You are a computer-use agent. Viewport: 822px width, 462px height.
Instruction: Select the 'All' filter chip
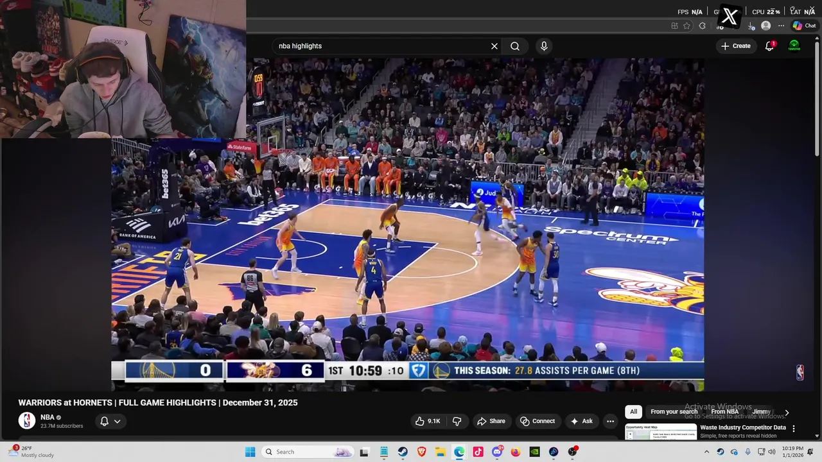coord(633,412)
